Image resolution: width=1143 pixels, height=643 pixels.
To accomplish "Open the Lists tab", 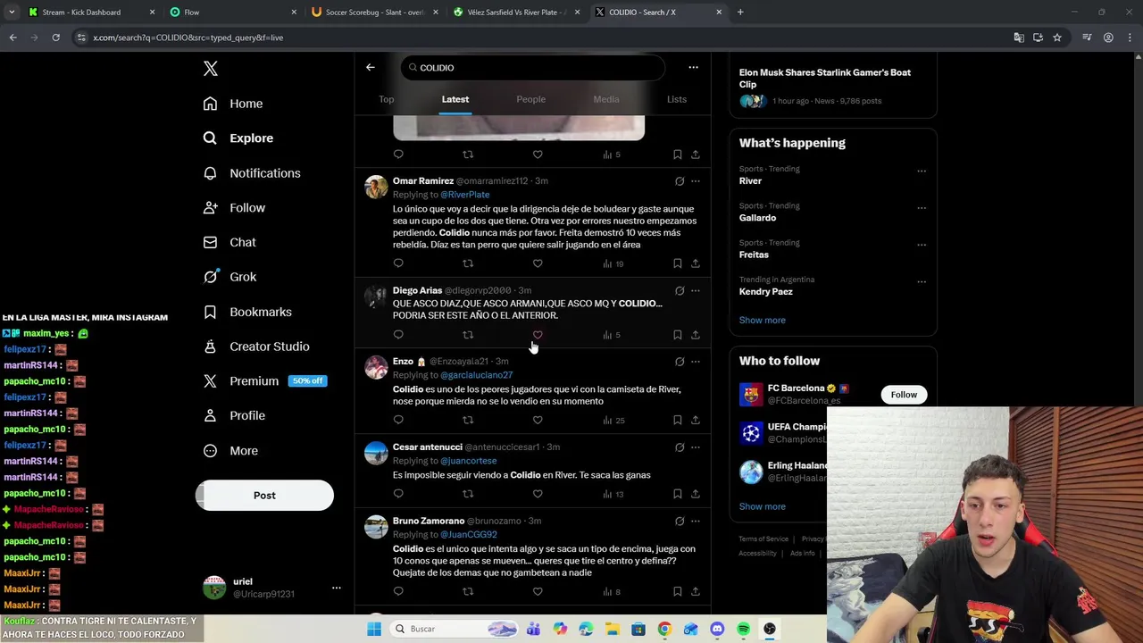I will [677, 99].
